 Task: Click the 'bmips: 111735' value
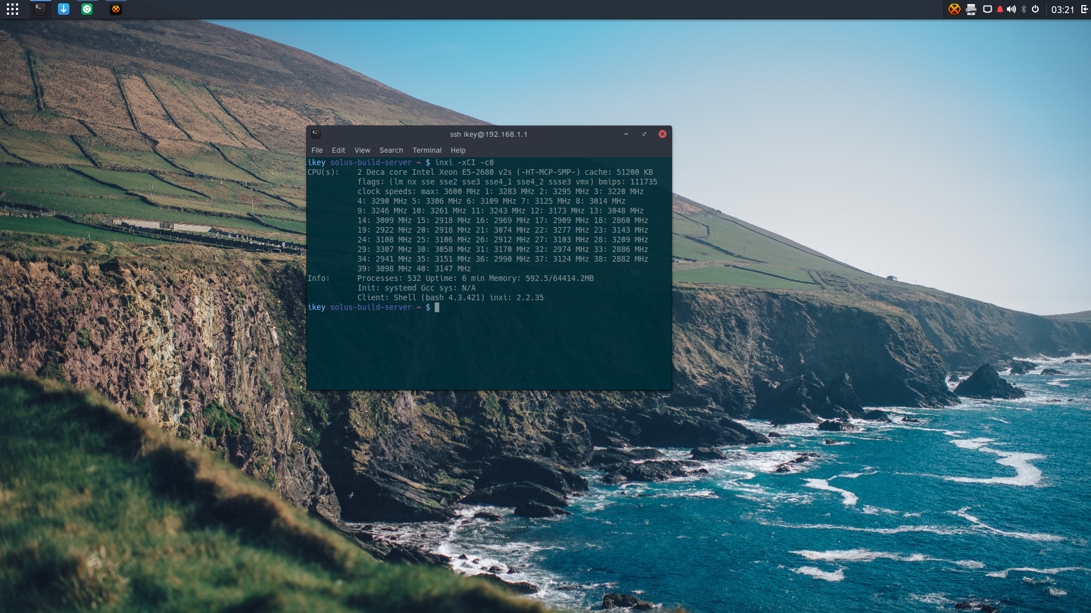pos(628,182)
